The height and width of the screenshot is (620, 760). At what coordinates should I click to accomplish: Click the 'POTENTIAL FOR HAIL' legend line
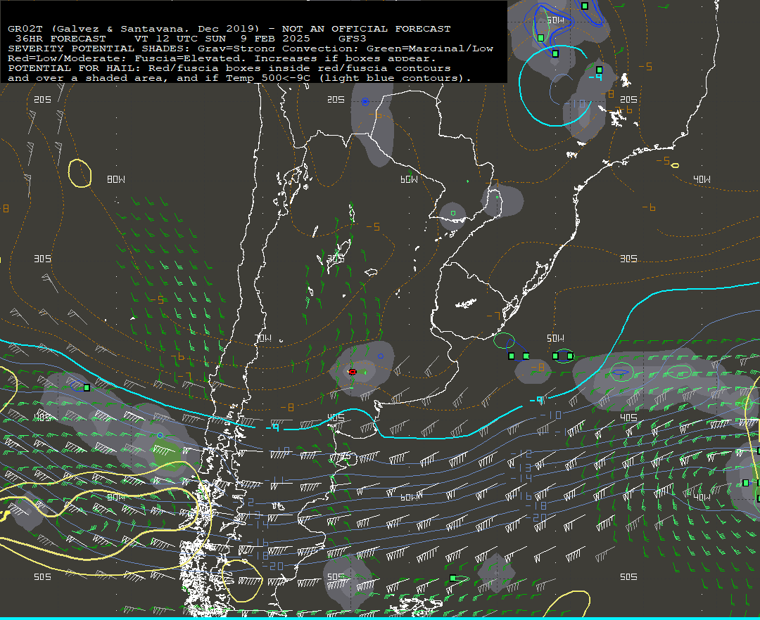pyautogui.click(x=229, y=67)
